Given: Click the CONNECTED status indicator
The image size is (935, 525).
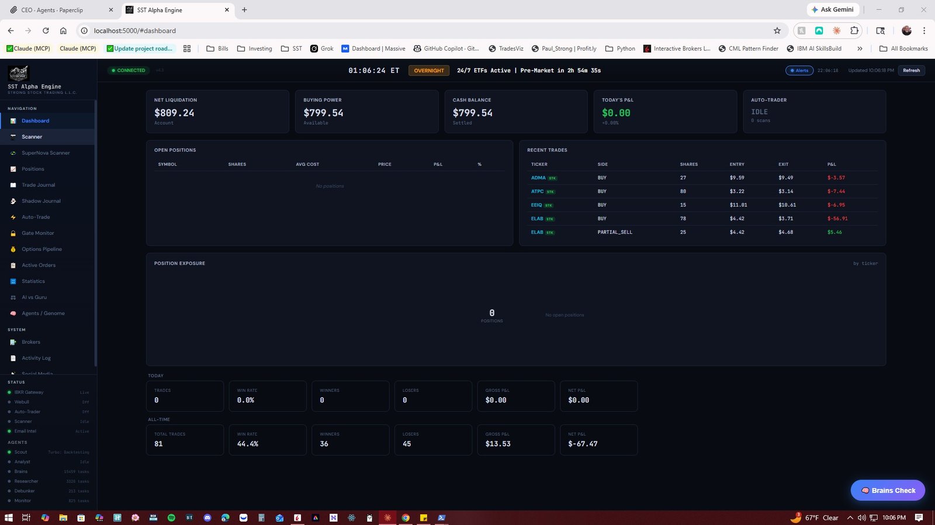Looking at the screenshot, I should coord(128,71).
